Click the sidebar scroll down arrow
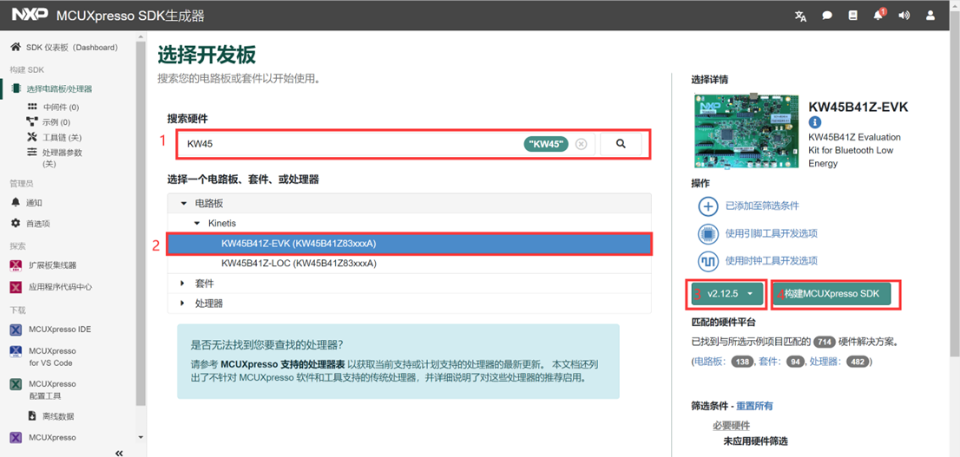Image resolution: width=960 pixels, height=457 pixels. [x=141, y=437]
